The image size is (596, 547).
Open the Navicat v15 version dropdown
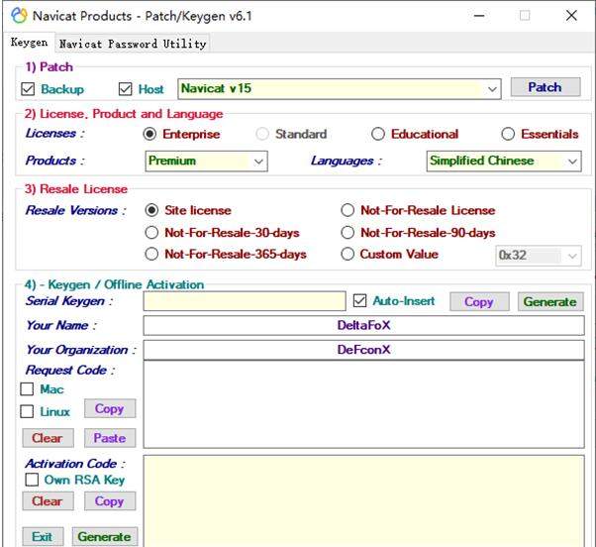[493, 89]
